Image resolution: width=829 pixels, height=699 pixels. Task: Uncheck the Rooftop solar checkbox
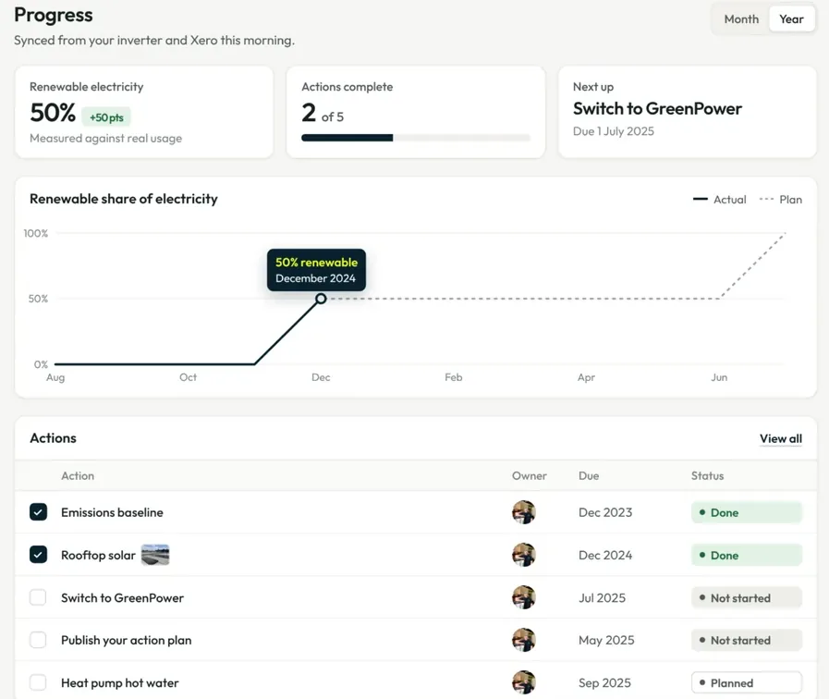click(38, 555)
